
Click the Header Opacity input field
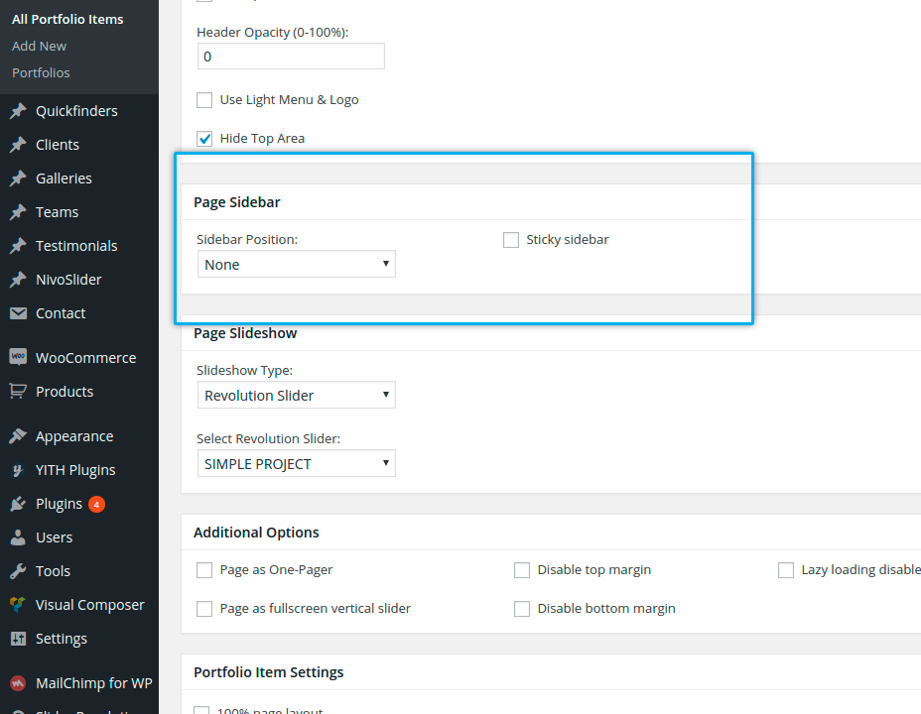(x=290, y=57)
